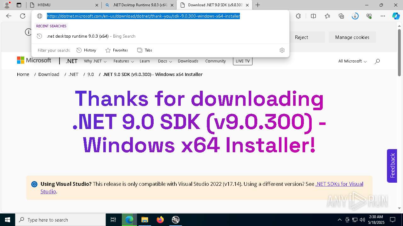
Task: Open clock and date in taskbar
Action: (x=376, y=220)
